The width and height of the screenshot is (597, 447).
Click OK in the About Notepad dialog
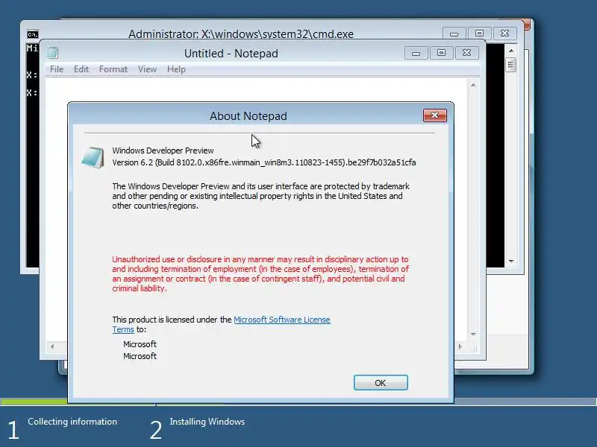[381, 382]
